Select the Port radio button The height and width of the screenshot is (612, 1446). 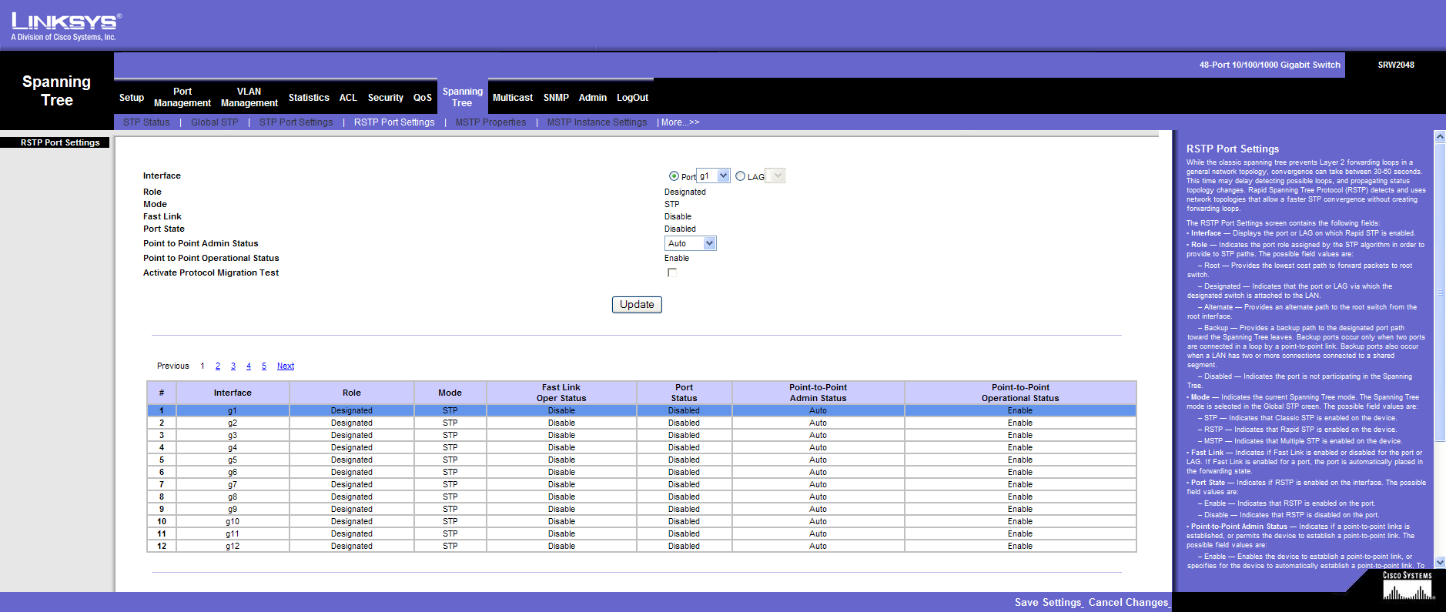coord(674,176)
